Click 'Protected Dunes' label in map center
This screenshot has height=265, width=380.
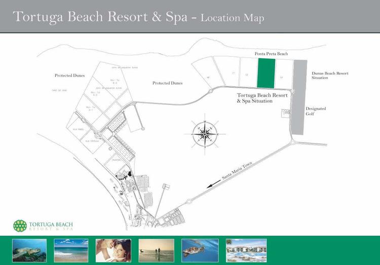coord(168,83)
